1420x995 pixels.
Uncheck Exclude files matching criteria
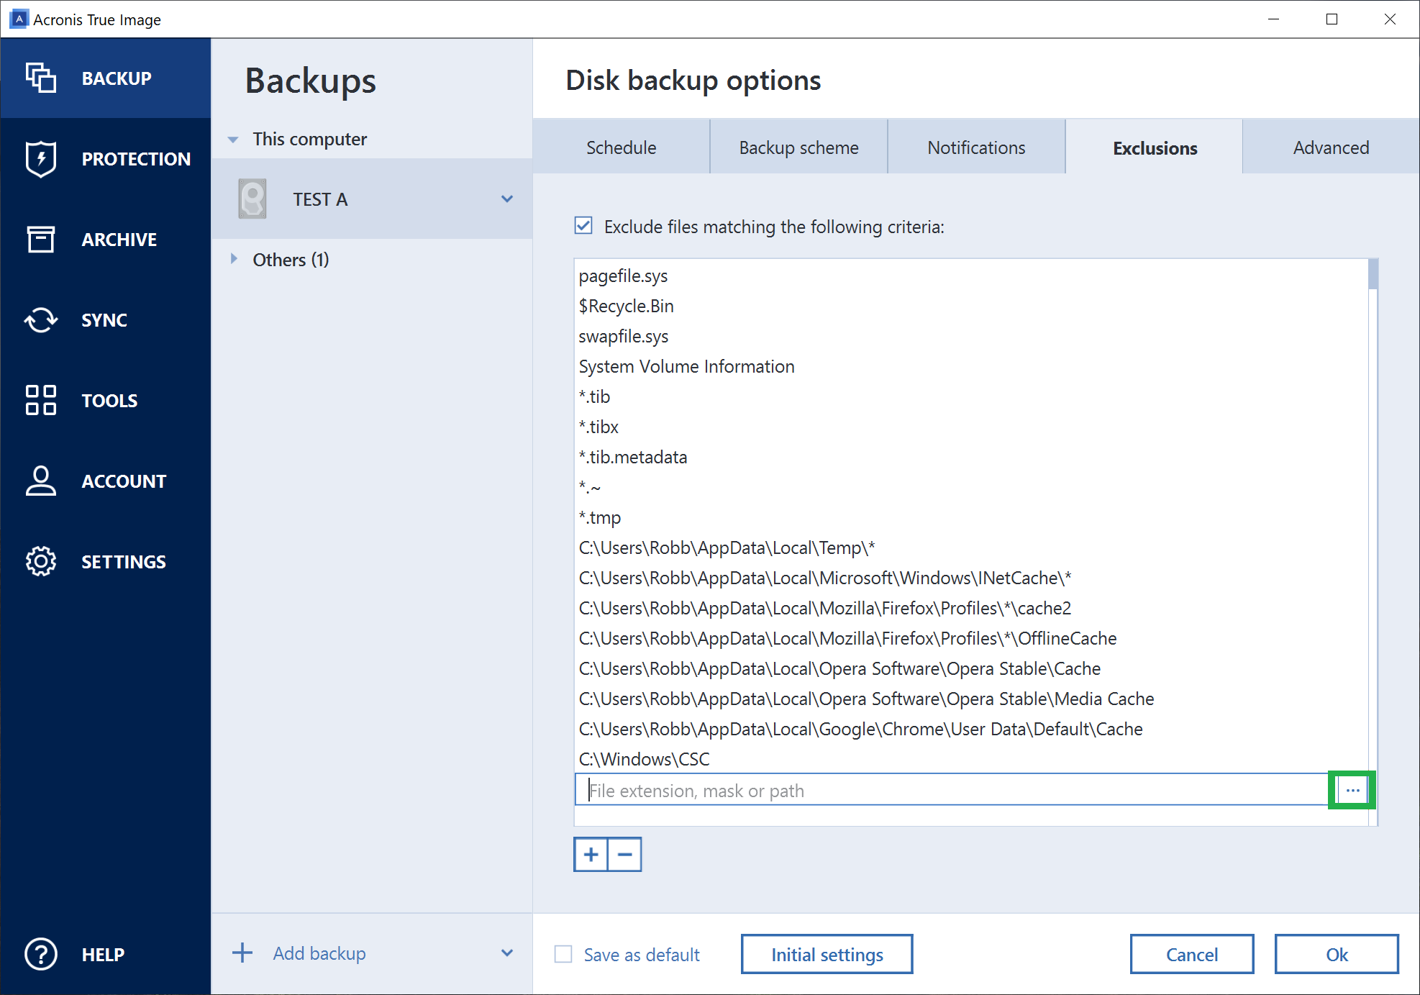[582, 226]
